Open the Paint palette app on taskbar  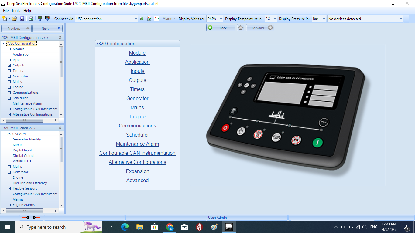(x=214, y=227)
